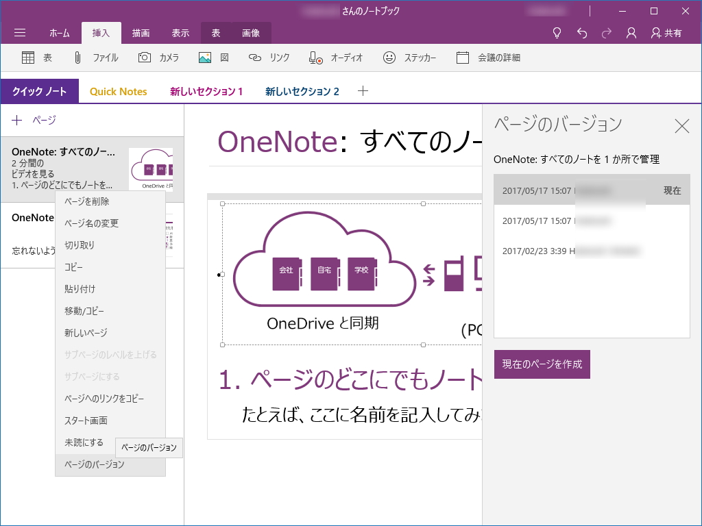Click ページのバージョン menu item

(110, 464)
